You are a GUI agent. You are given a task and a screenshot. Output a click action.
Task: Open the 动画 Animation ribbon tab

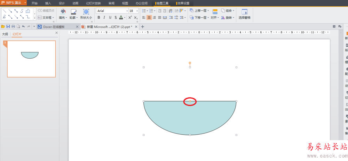coord(76,3)
